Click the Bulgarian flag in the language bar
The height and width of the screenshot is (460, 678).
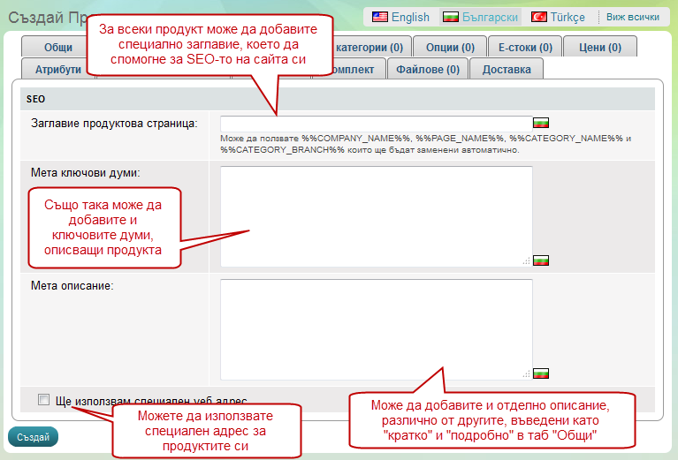[x=451, y=17]
